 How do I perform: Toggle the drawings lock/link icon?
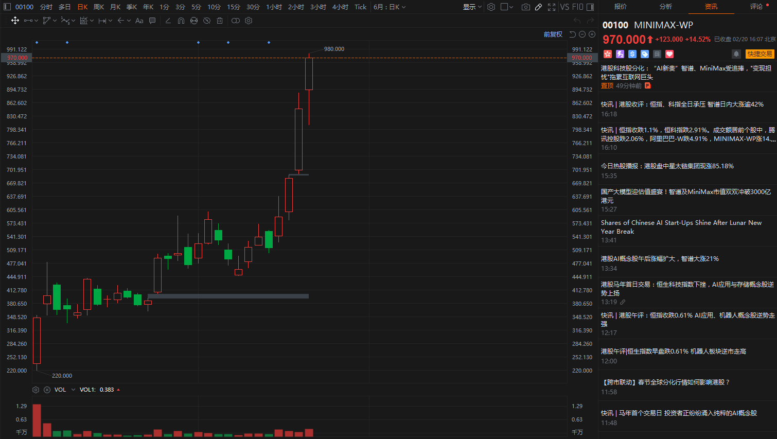(x=193, y=21)
